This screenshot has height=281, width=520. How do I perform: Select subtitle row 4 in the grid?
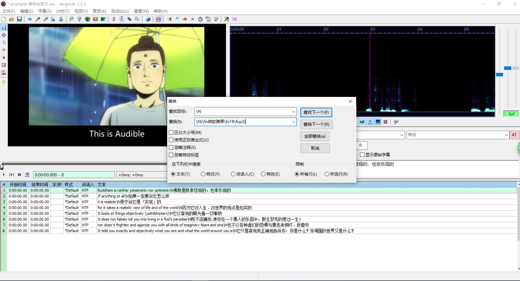click(x=259, y=208)
